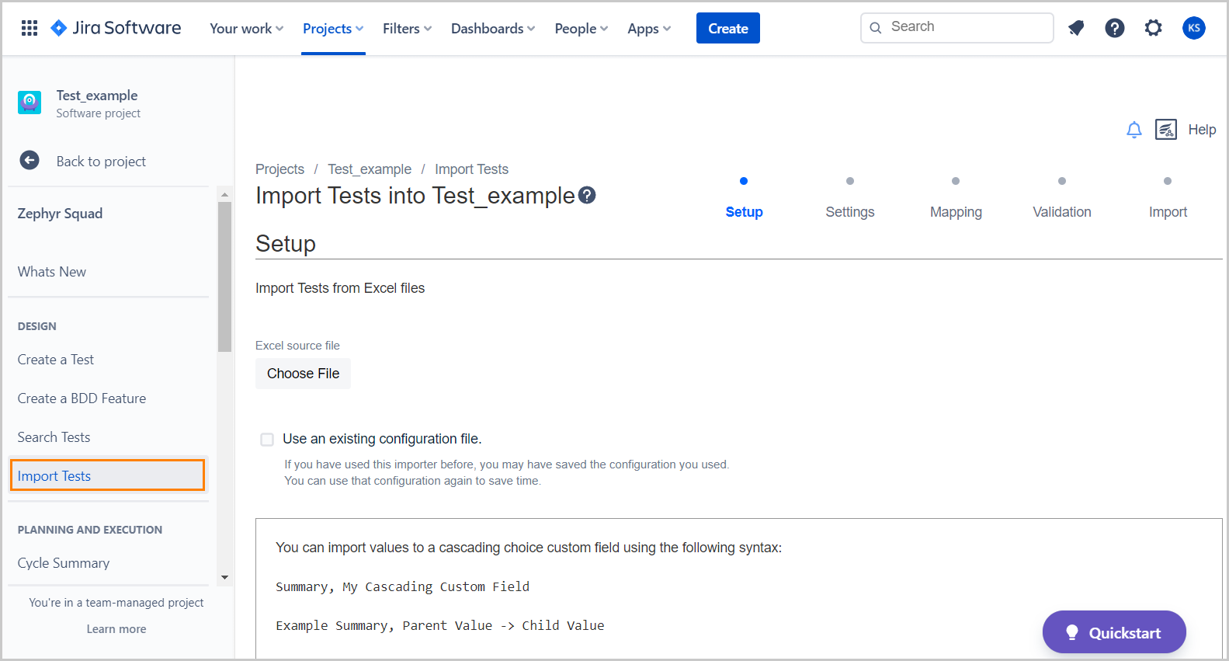Open Search Tests in sidebar

[54, 437]
